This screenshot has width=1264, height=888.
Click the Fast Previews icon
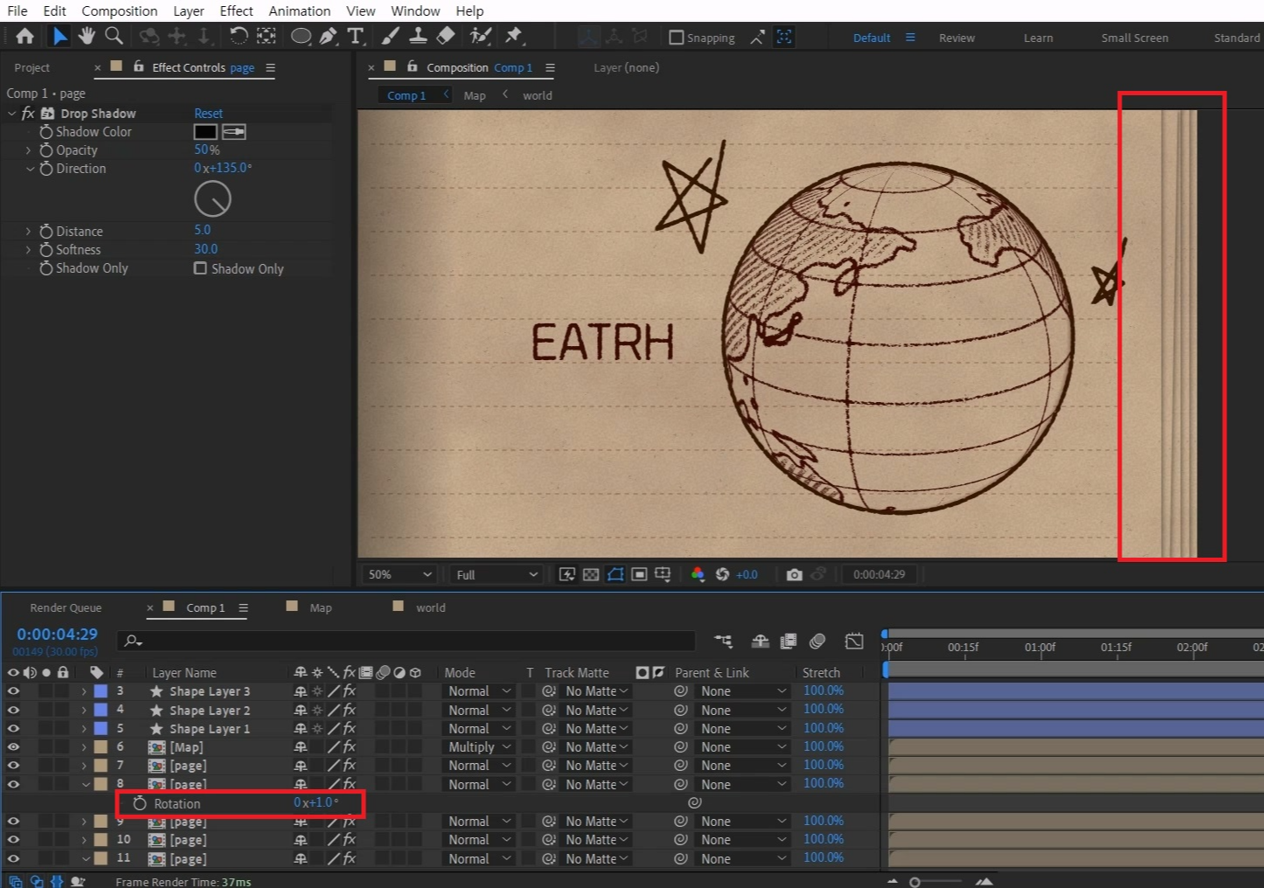(x=567, y=574)
